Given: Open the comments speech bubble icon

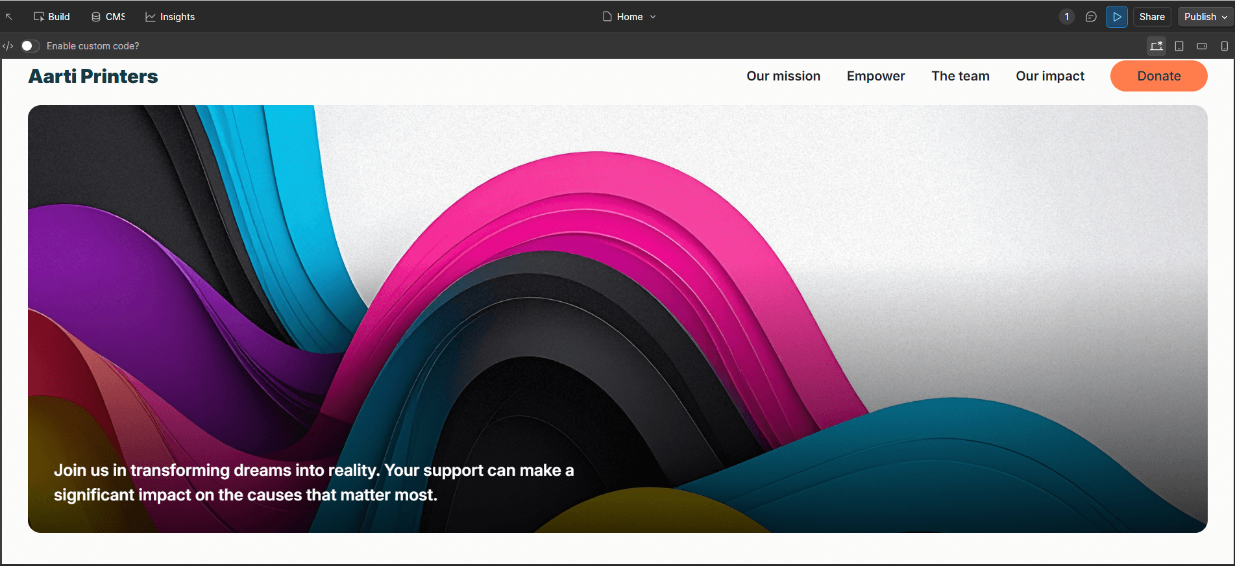Looking at the screenshot, I should click(x=1091, y=17).
